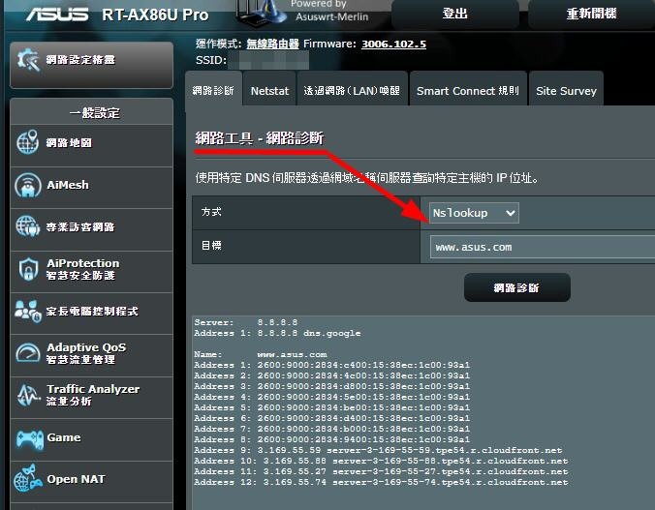Click the AiProtection shield icon

[28, 269]
